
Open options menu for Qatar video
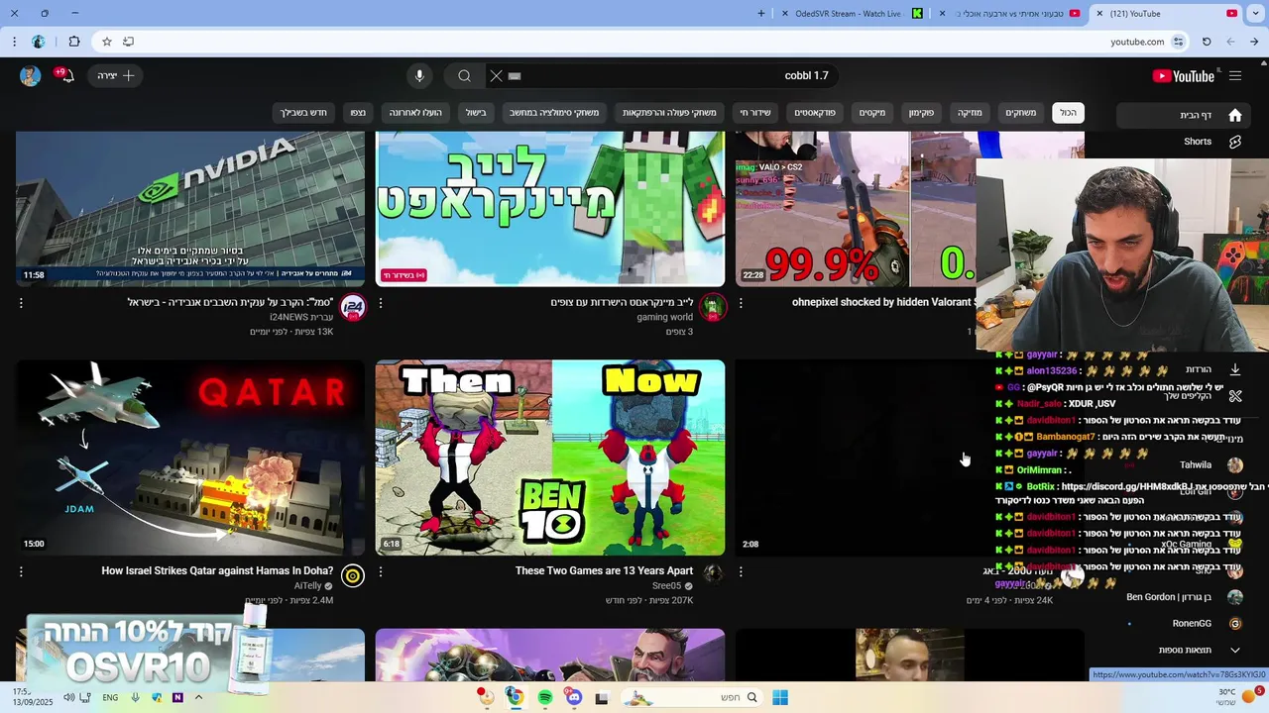pyautogui.click(x=21, y=571)
